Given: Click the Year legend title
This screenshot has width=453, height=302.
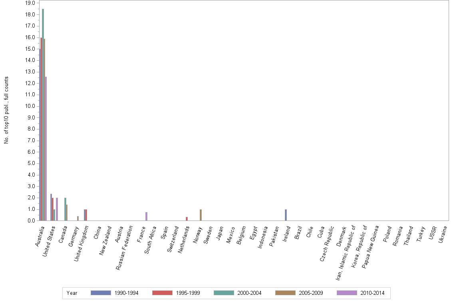Looking at the screenshot, I should coord(72,293).
